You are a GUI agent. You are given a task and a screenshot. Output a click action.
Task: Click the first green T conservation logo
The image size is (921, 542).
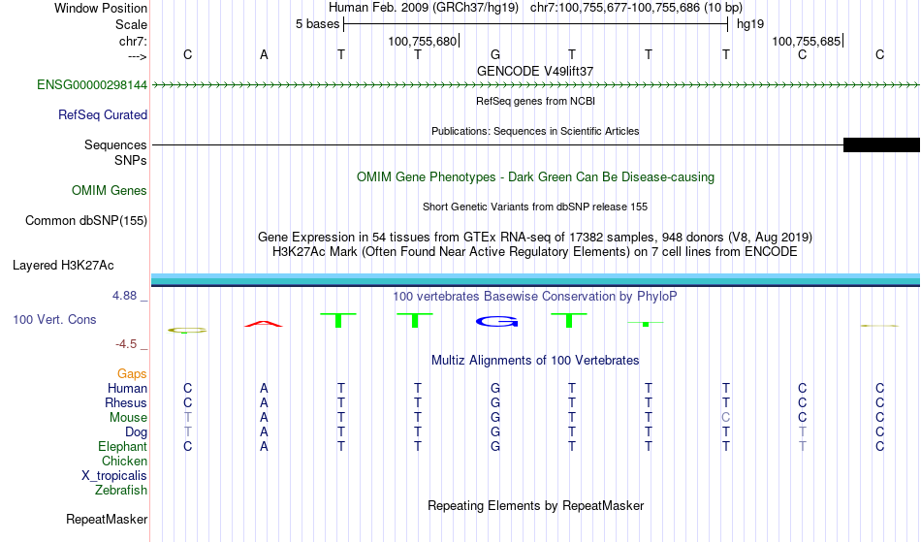(x=338, y=321)
